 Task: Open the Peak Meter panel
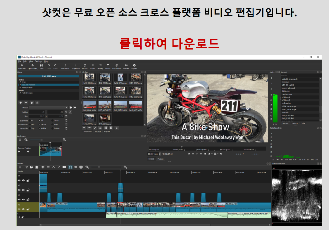(x=65, y=66)
